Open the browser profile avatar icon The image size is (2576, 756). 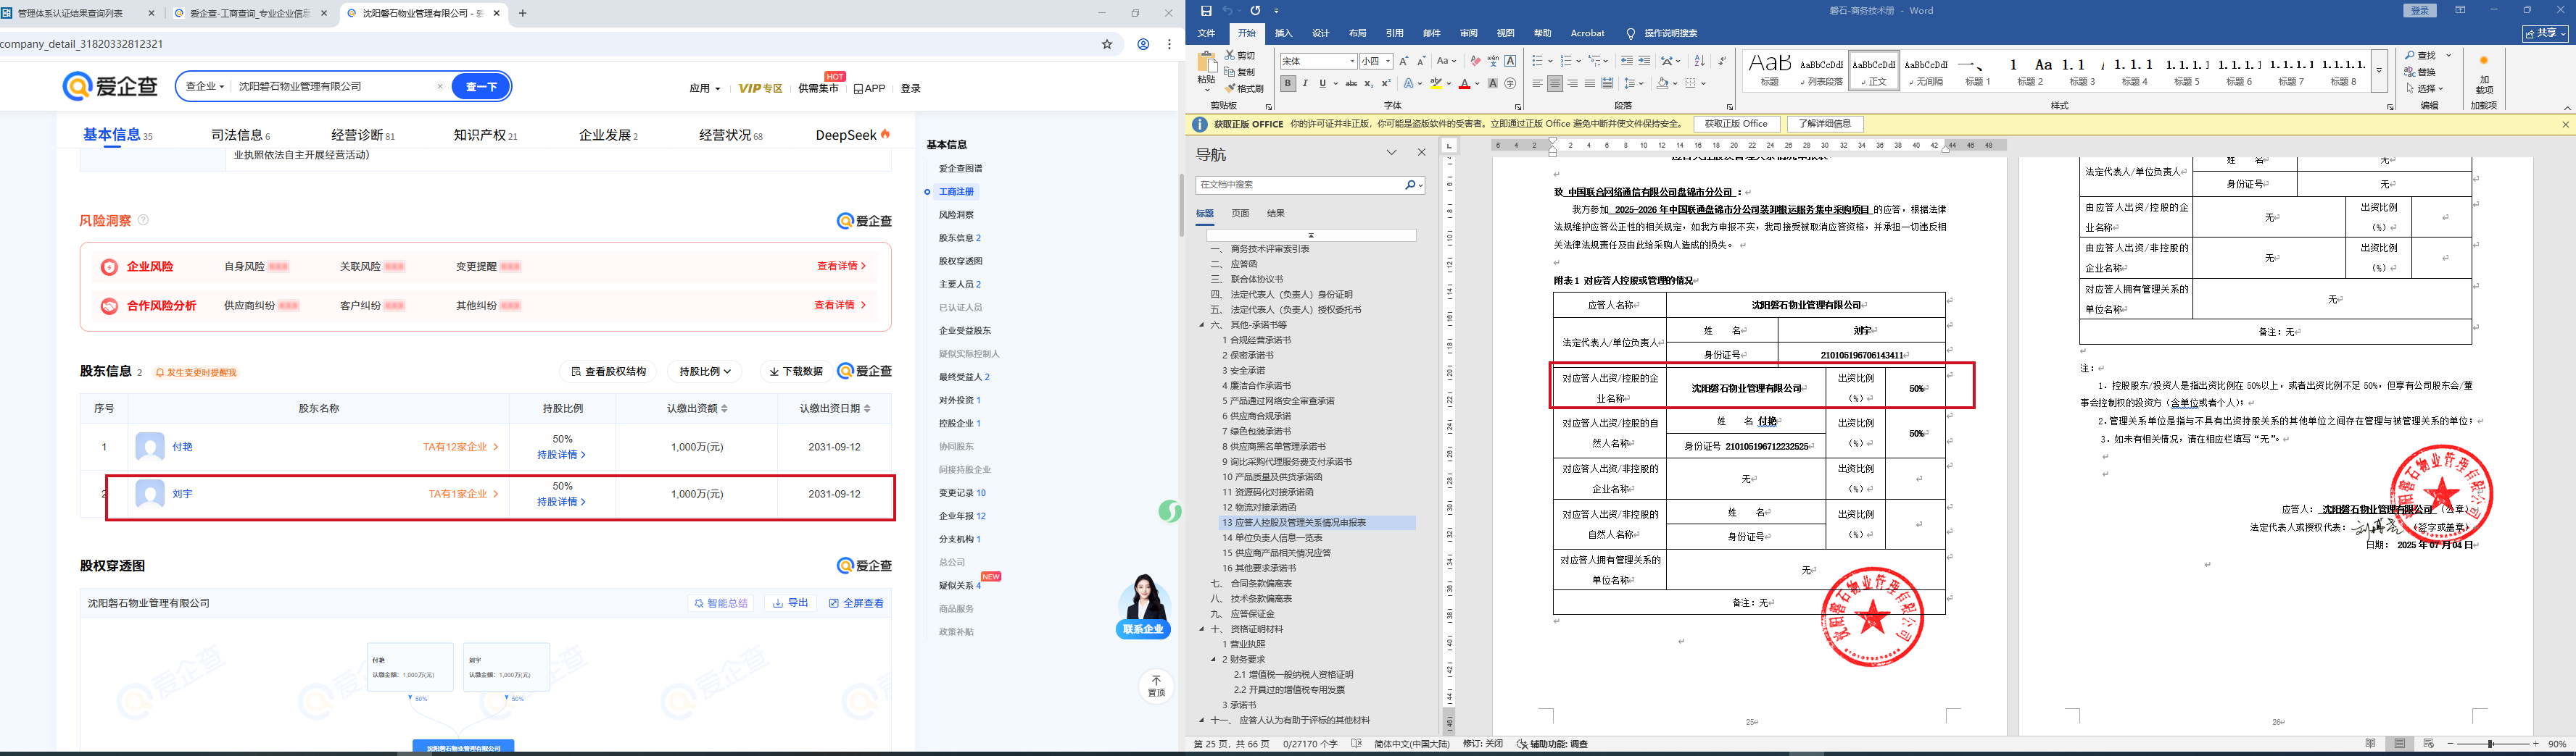pos(1143,44)
